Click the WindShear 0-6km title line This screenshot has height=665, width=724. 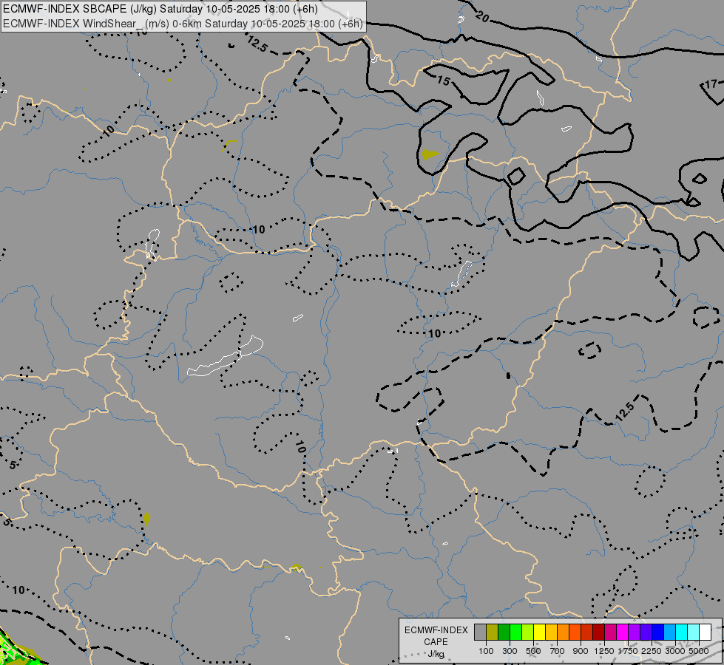click(x=183, y=23)
